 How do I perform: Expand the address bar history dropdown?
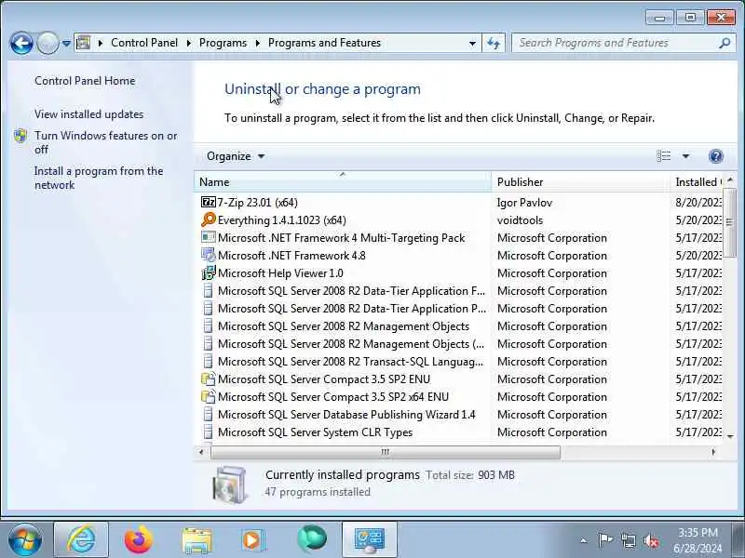click(x=472, y=43)
